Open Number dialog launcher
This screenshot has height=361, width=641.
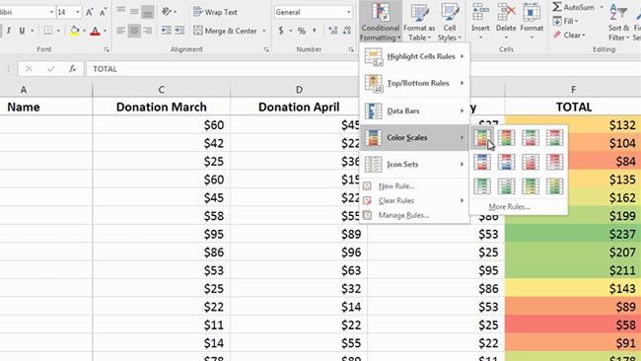pyautogui.click(x=351, y=49)
